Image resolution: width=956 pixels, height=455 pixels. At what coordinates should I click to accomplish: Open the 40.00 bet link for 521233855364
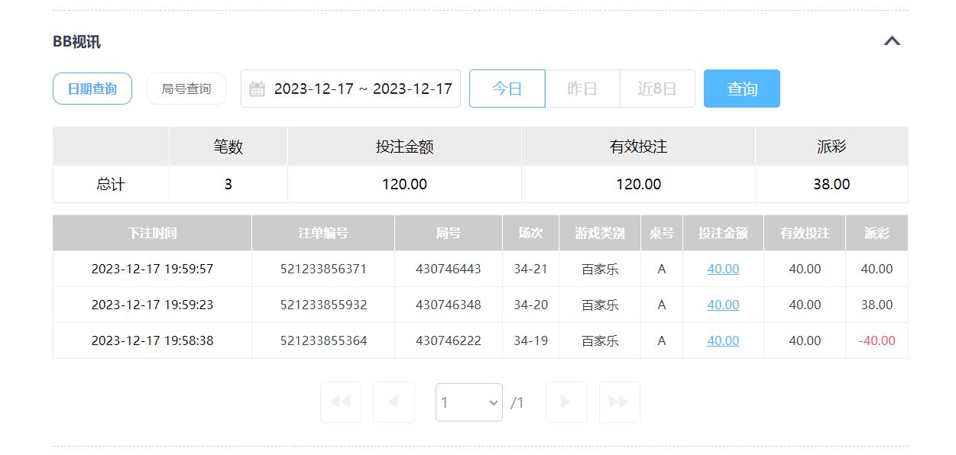pos(723,340)
